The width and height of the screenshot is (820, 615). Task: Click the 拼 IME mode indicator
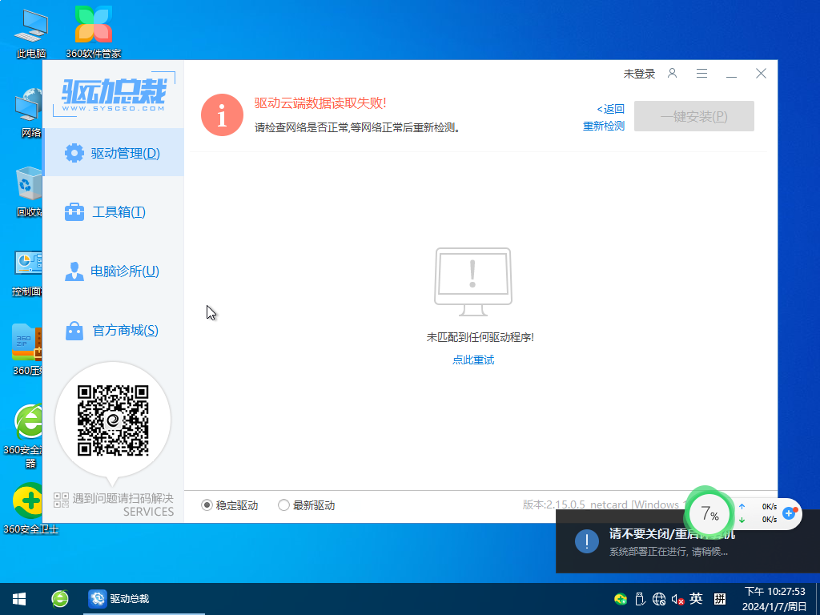tap(720, 599)
